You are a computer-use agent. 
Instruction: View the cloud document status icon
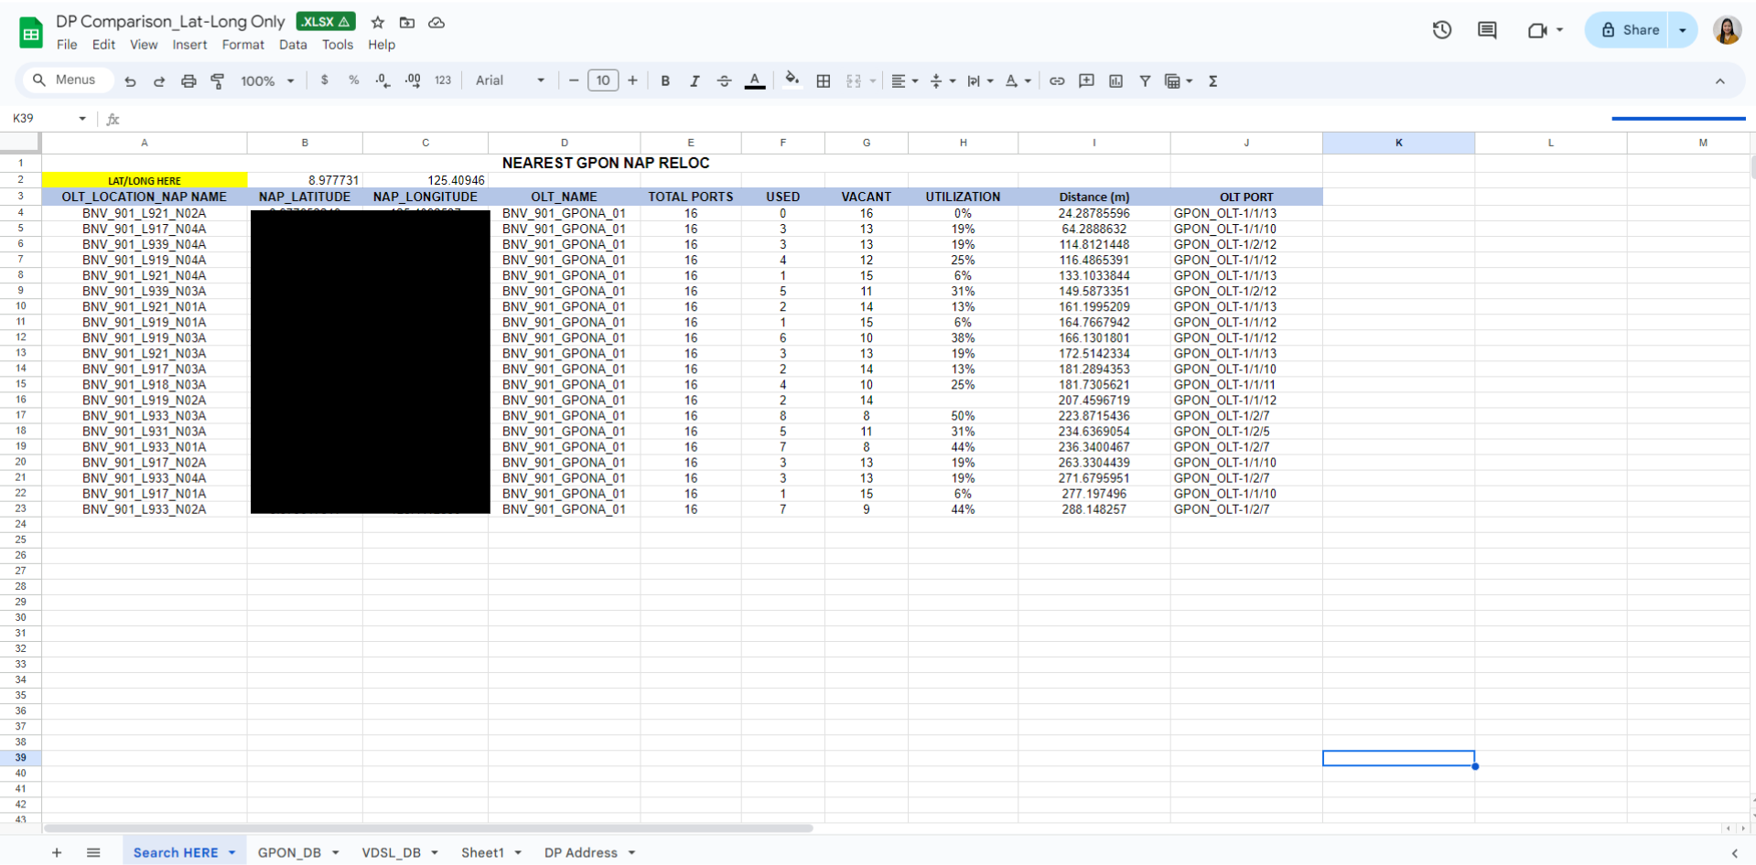point(436,23)
